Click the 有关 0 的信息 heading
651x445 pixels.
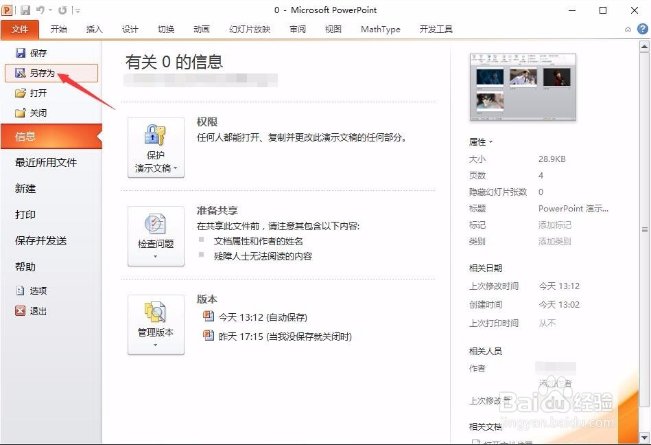(174, 62)
